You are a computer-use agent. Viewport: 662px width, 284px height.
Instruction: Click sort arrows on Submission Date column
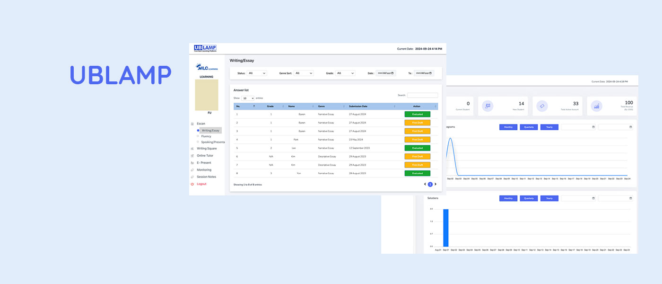[x=395, y=106]
